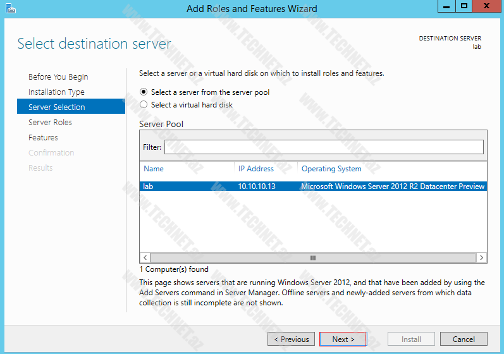Switch to the Features step
Image resolution: width=504 pixels, height=354 pixels.
(x=43, y=138)
